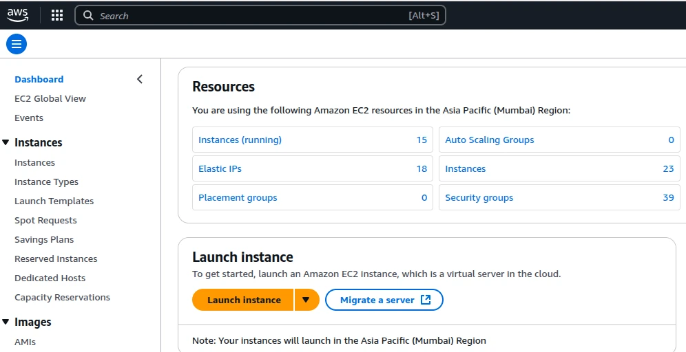Collapse the Instances sidebar section
The image size is (686, 352).
coord(6,142)
